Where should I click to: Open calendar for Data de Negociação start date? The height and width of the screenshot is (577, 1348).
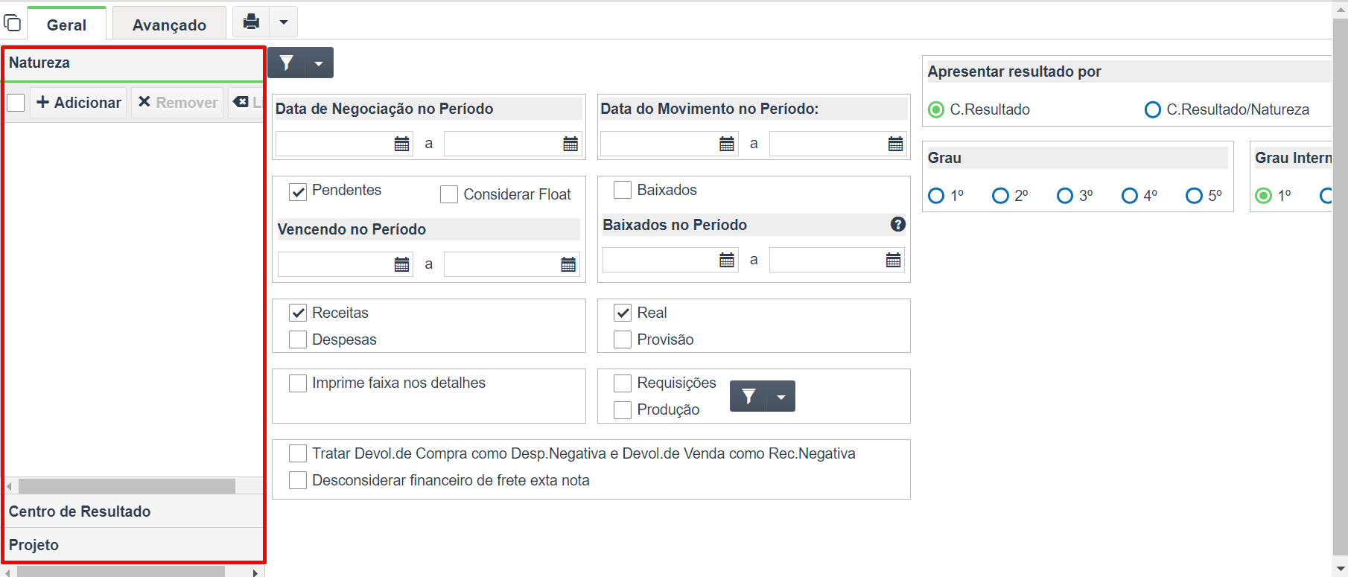click(x=401, y=144)
